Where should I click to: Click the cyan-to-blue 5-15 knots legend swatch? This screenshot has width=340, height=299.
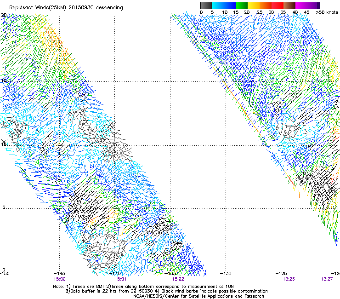coord(224,6)
